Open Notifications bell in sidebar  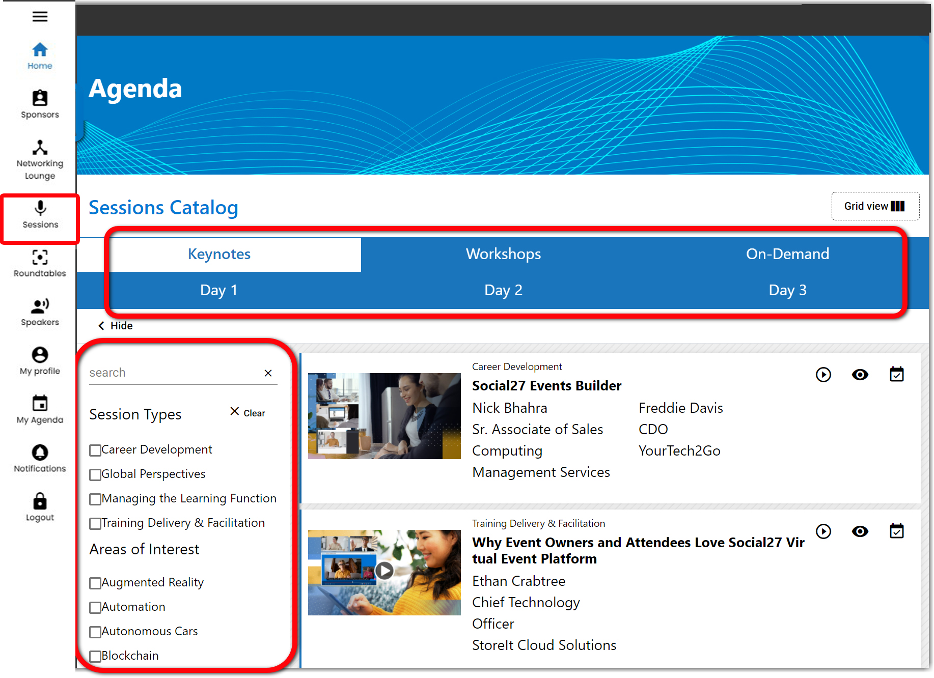tap(40, 453)
